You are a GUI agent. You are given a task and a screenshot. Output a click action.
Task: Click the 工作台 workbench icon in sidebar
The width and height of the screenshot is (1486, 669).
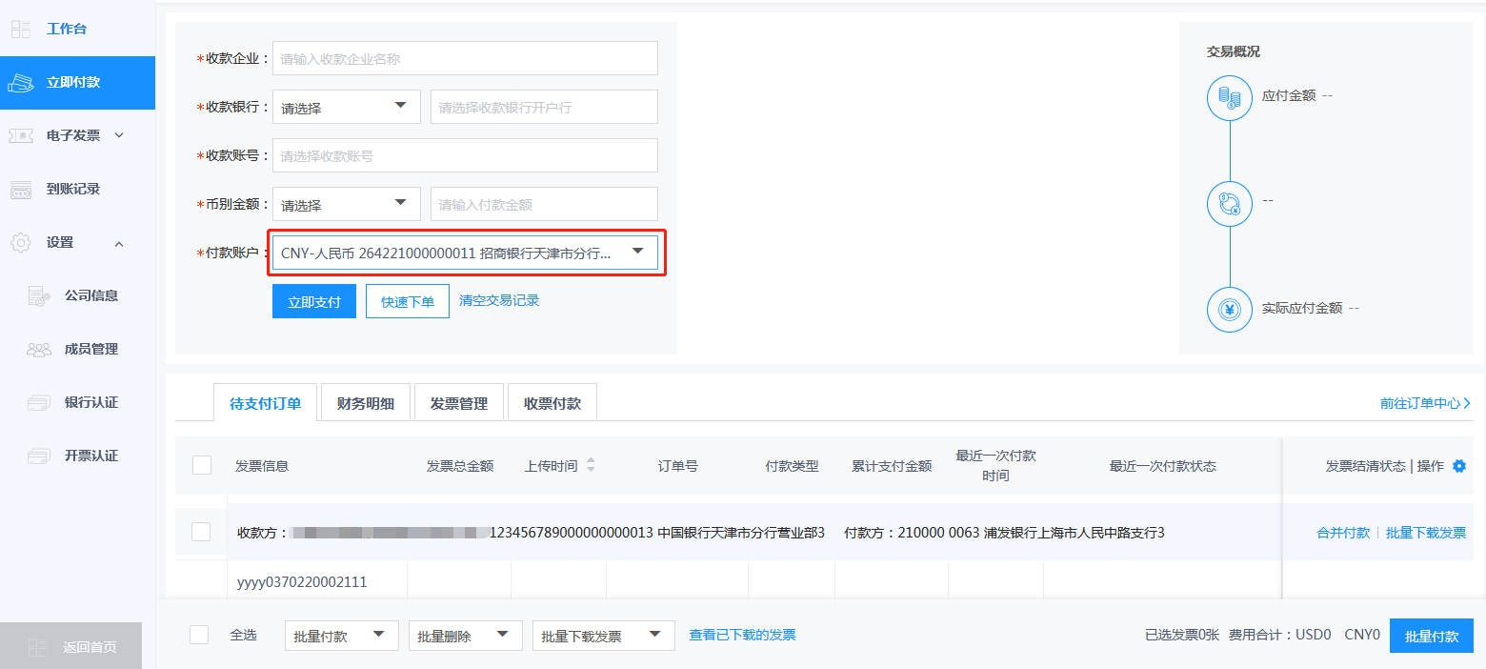(x=21, y=29)
